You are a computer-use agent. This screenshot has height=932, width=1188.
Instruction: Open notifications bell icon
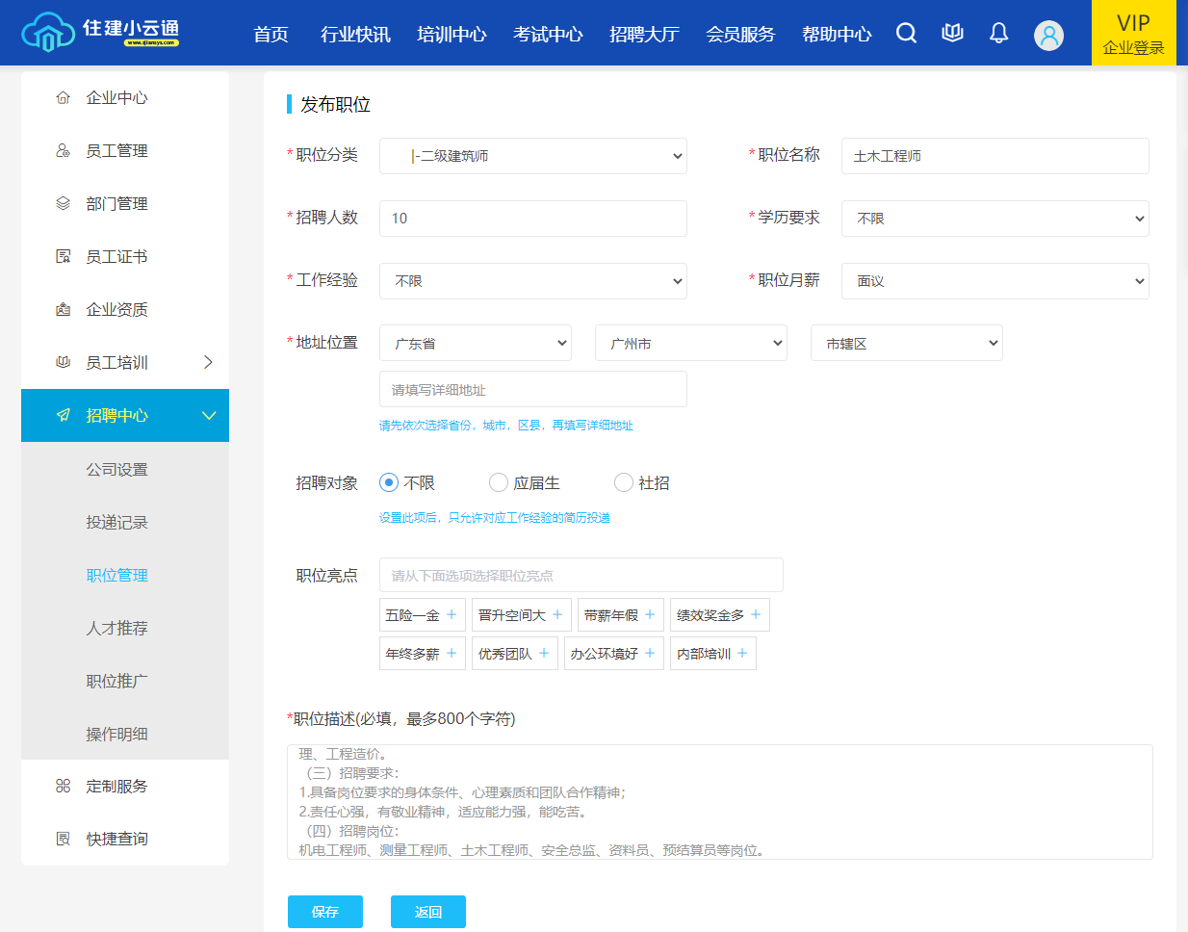coord(998,34)
